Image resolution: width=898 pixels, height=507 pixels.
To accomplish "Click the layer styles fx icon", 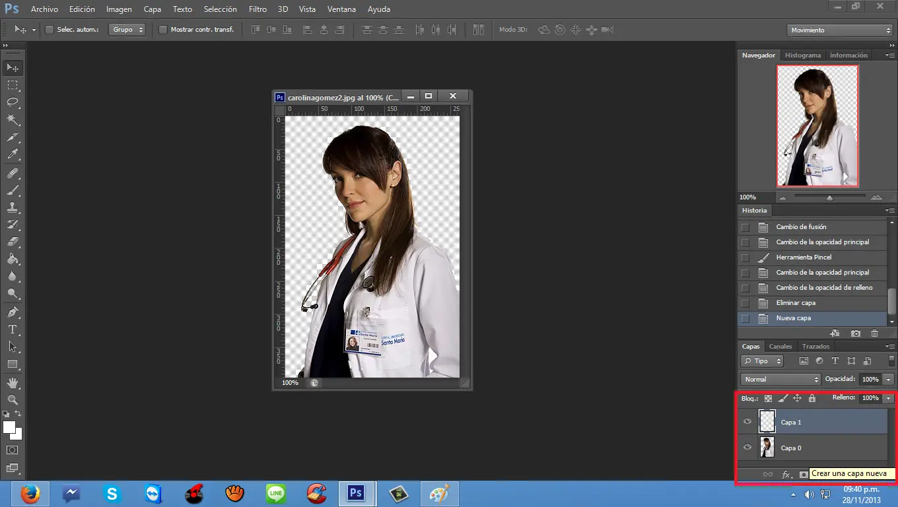I will [x=786, y=475].
